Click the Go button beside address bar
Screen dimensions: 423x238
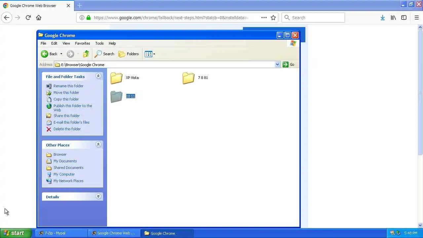(x=288, y=64)
